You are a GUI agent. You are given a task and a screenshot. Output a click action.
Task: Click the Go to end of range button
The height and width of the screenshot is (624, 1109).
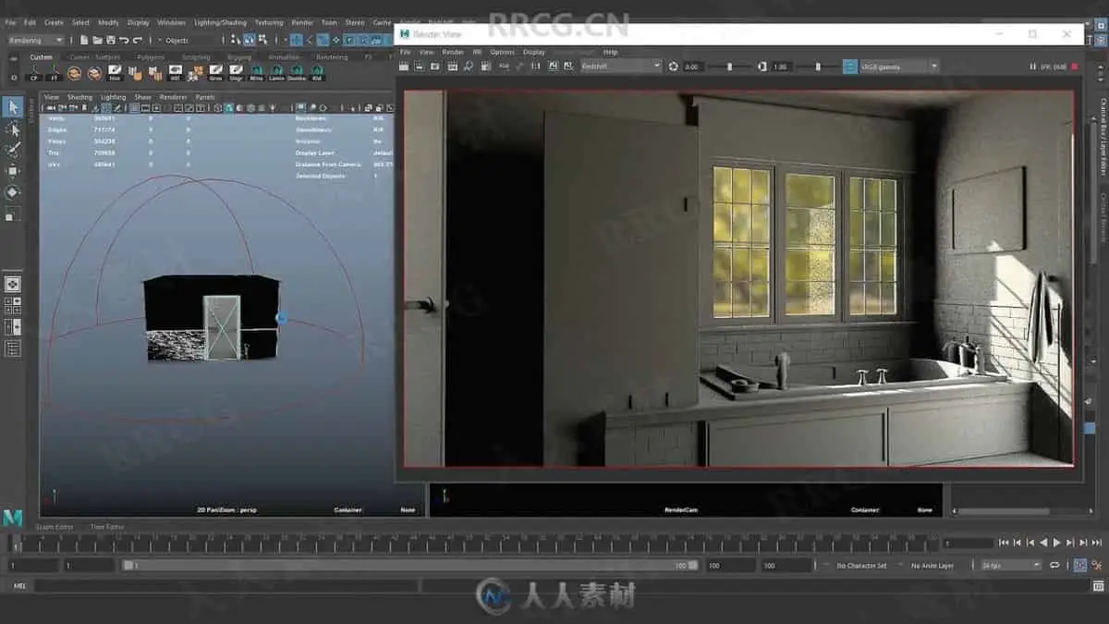(x=1096, y=543)
